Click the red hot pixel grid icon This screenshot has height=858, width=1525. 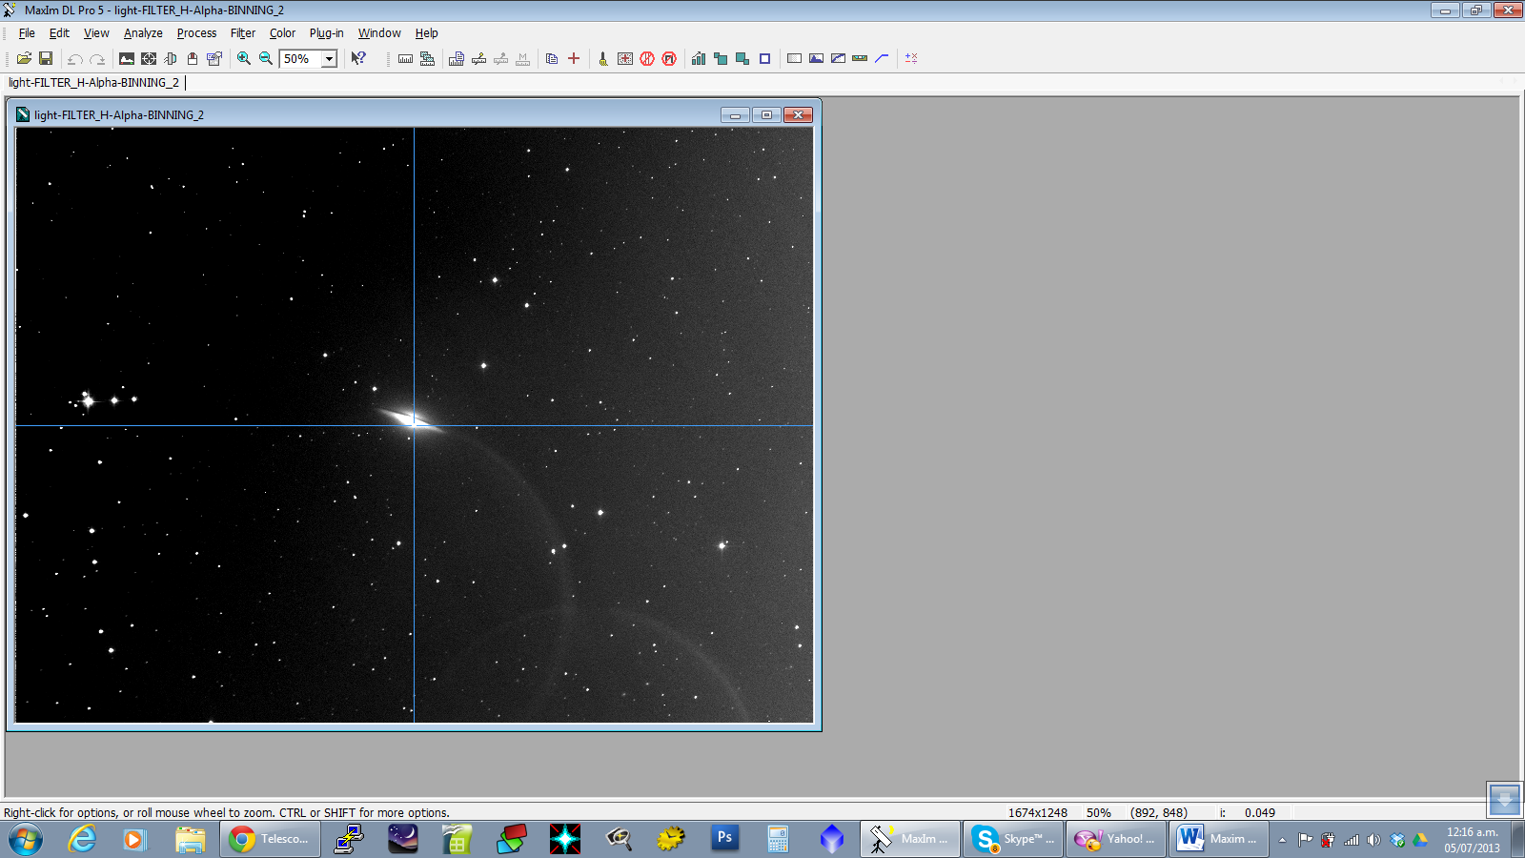coord(625,58)
